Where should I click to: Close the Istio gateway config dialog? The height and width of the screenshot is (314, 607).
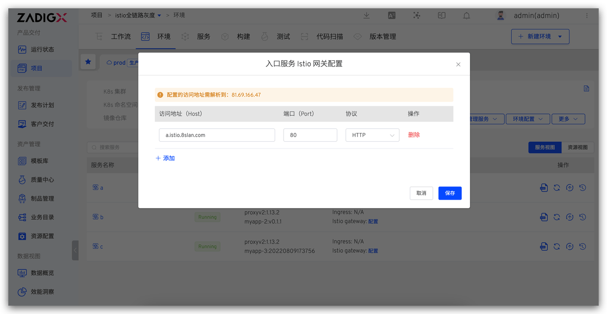tap(458, 65)
